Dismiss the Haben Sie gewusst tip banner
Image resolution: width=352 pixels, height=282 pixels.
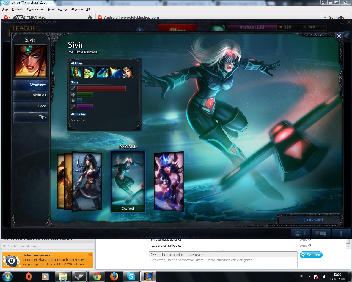click(x=90, y=254)
